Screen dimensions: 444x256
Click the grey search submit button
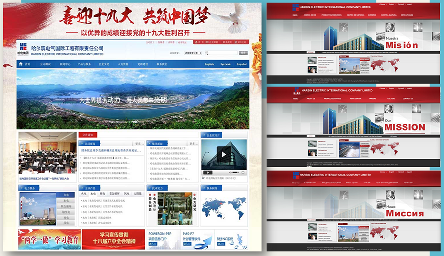pos(243,53)
